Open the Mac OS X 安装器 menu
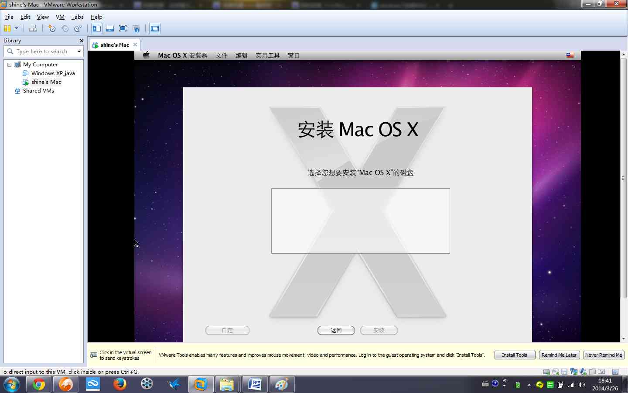The width and height of the screenshot is (628, 393). pos(182,55)
